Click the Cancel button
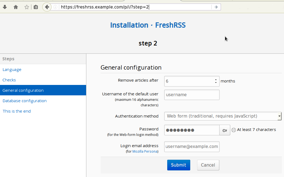 pyautogui.click(x=208, y=165)
